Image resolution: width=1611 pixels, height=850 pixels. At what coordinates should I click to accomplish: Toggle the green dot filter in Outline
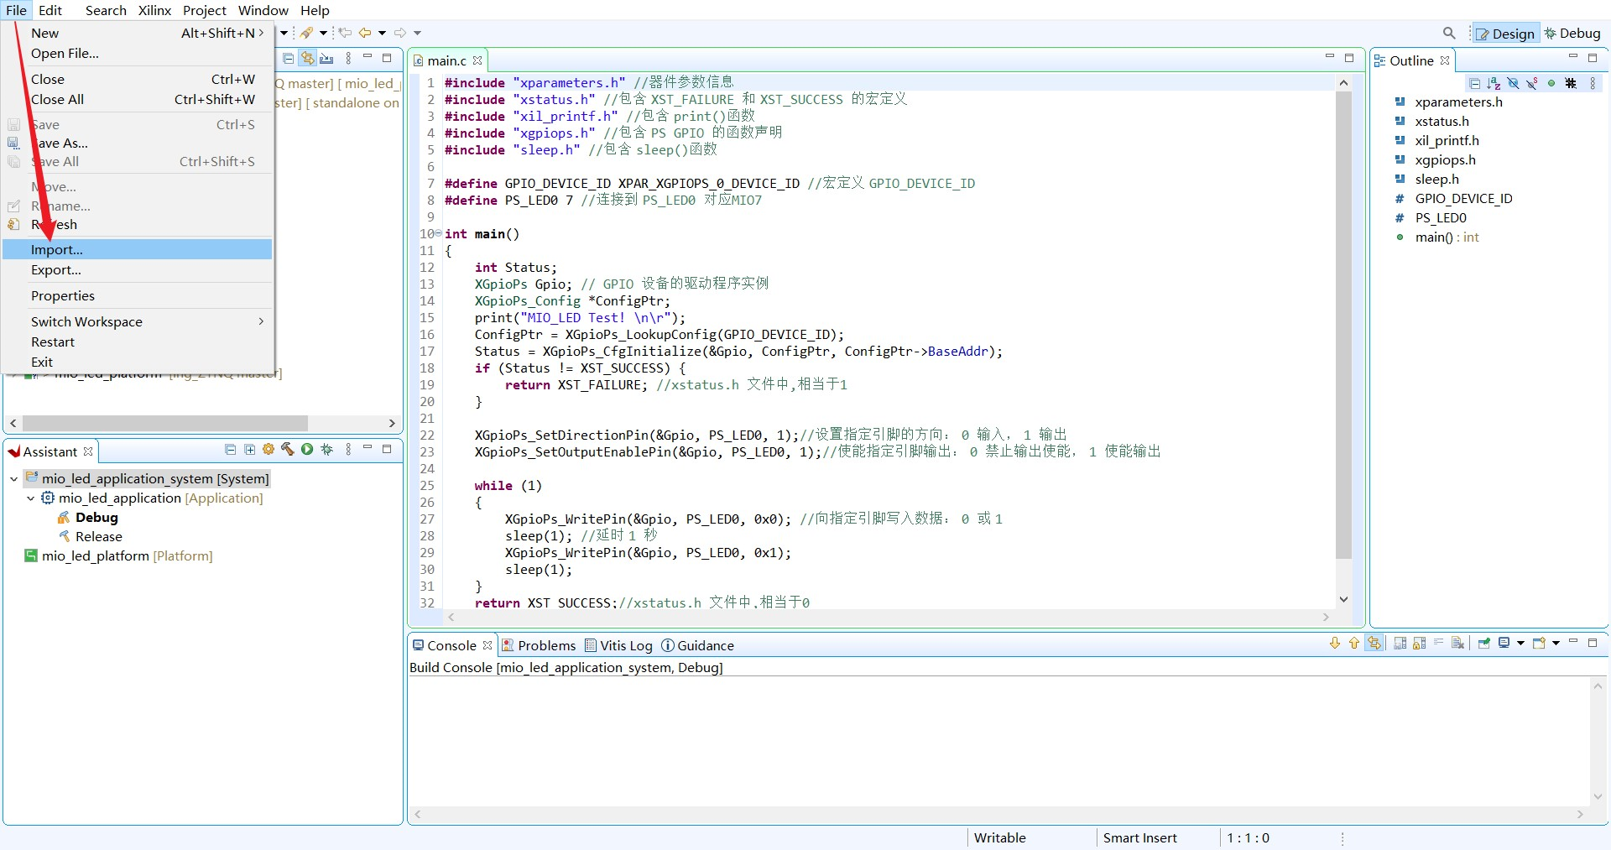[x=1551, y=83]
